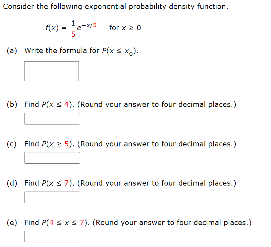The image size is (271, 247).
Task: Click the part (b) question label
Action: pos(12,104)
